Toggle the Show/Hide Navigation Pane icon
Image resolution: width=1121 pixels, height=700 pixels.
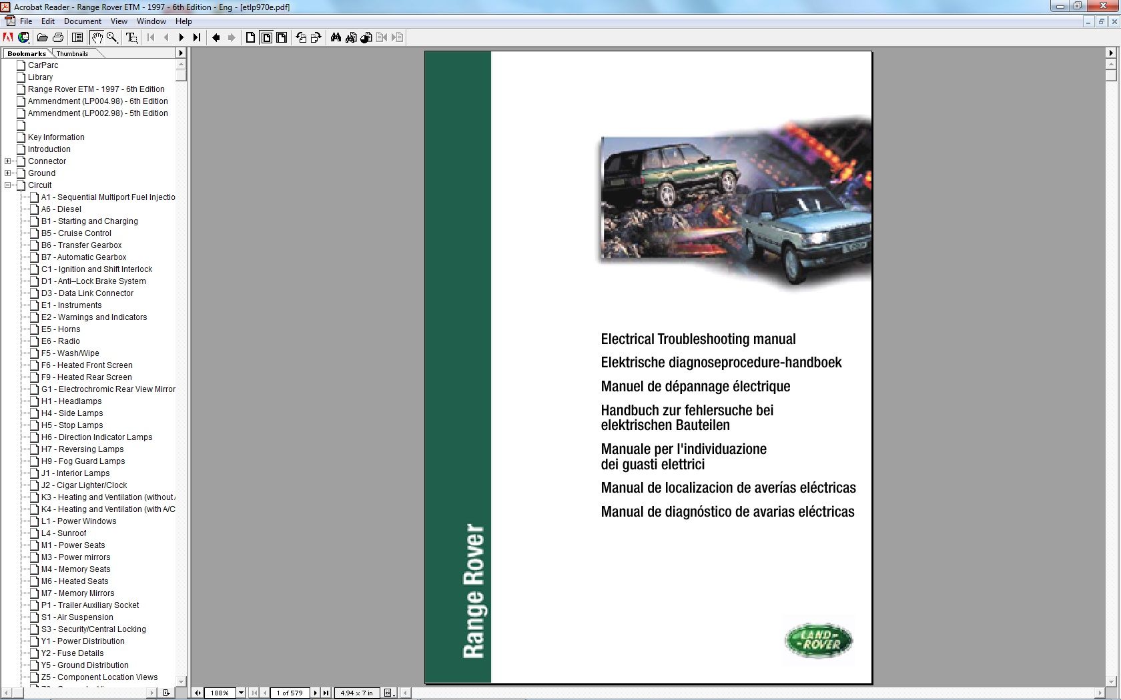point(77,37)
